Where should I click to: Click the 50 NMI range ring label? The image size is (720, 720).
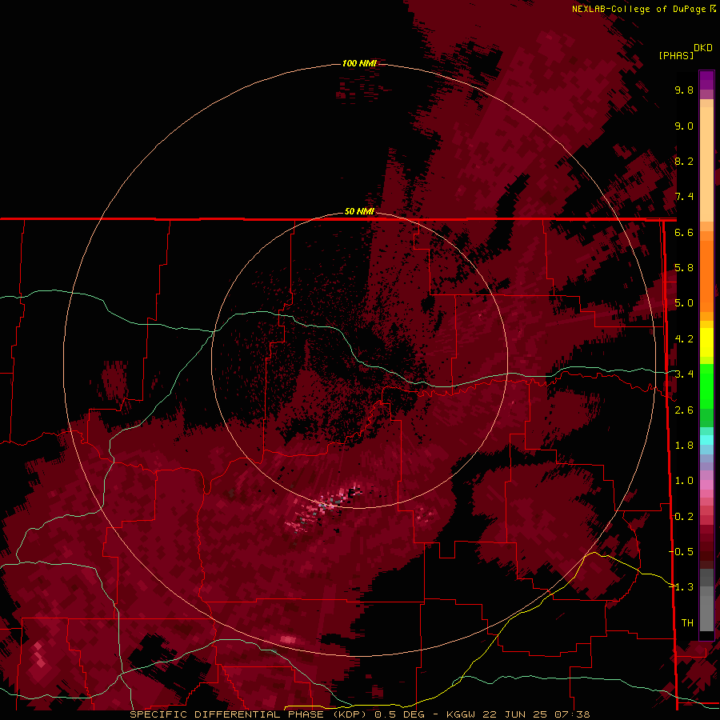coord(359,212)
